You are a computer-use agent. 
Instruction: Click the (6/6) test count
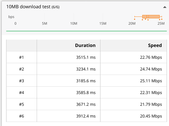pyautogui.click(x=55, y=7)
